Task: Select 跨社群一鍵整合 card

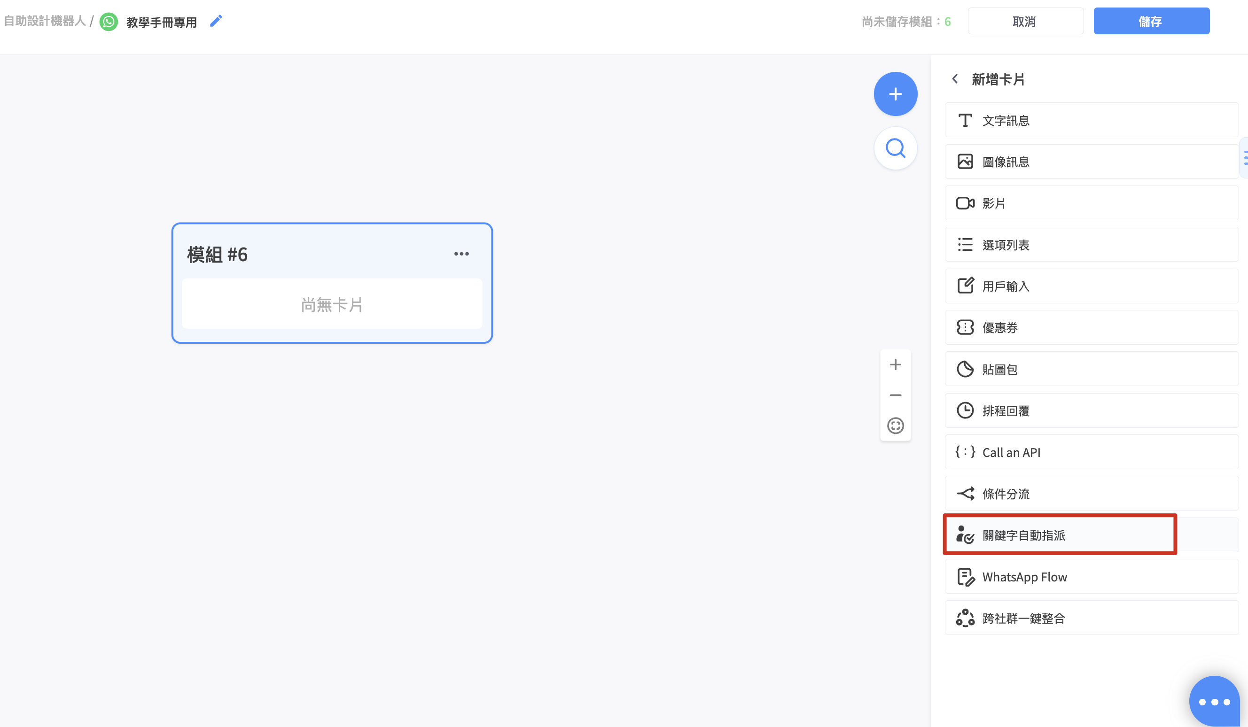Action: point(1091,618)
